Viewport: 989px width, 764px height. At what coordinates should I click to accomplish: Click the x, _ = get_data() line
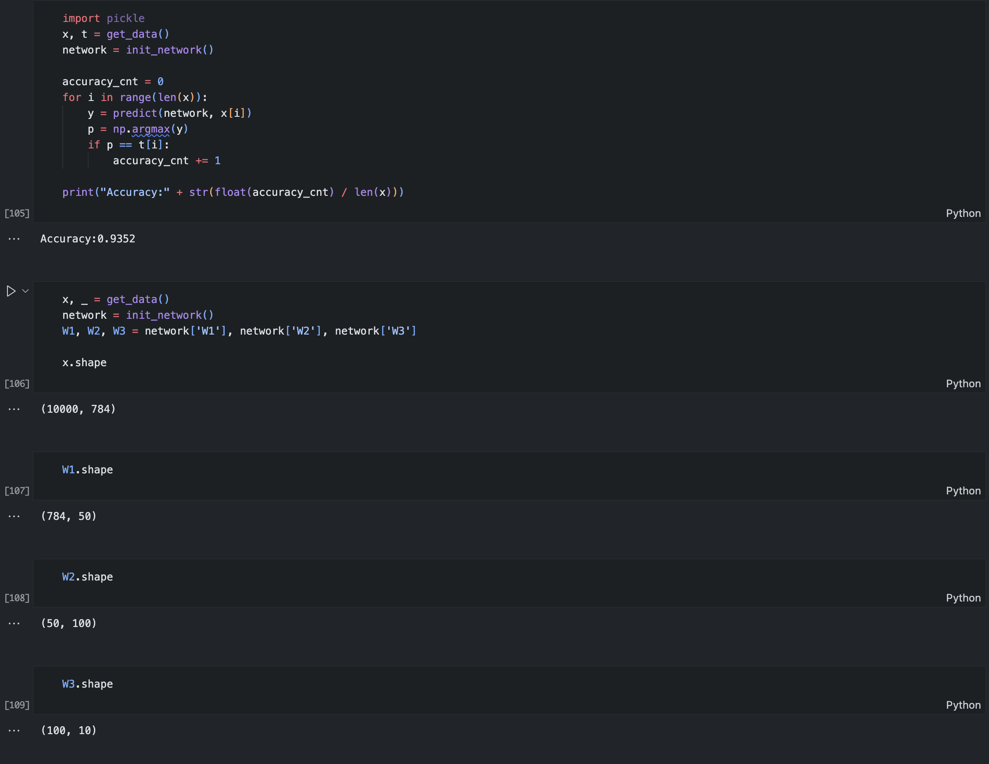pos(116,299)
